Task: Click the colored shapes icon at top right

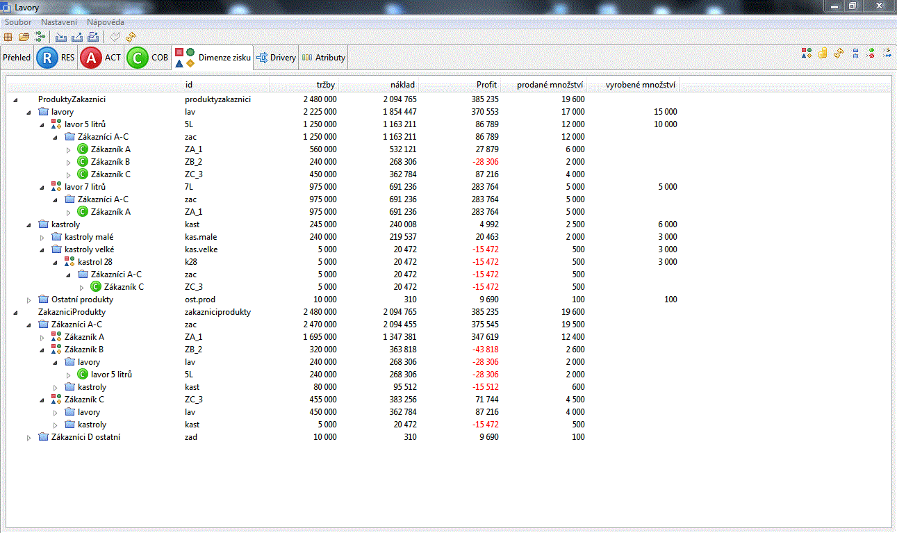Action: click(x=806, y=53)
